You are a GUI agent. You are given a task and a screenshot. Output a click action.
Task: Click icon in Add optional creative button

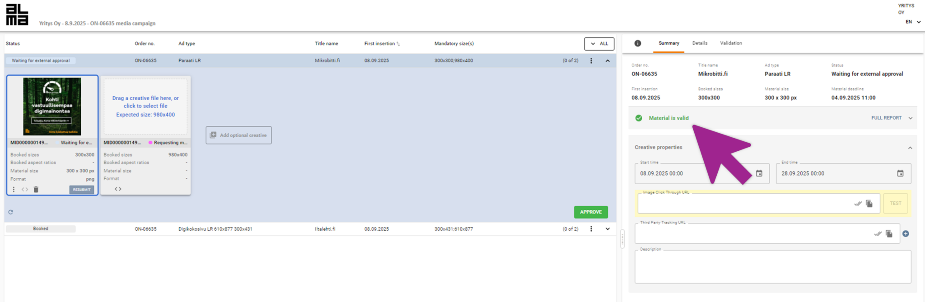pyautogui.click(x=213, y=135)
